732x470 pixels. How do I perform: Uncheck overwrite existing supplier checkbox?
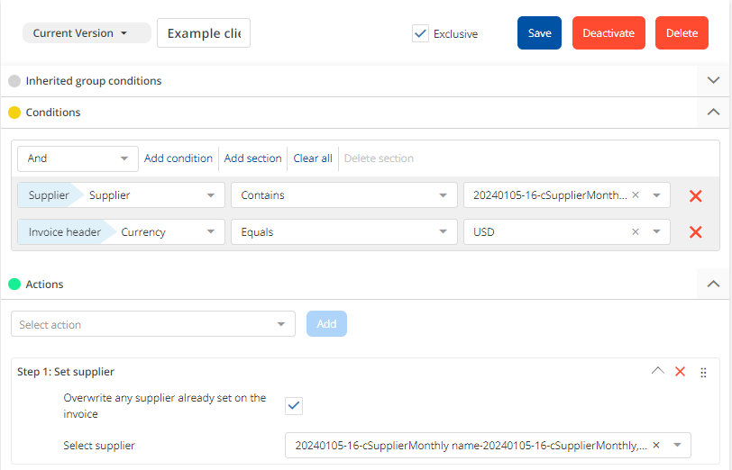coord(294,406)
